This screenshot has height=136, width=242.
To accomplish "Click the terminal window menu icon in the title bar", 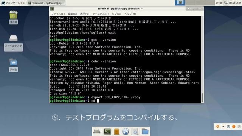I will pyautogui.click(x=52, y=9).
